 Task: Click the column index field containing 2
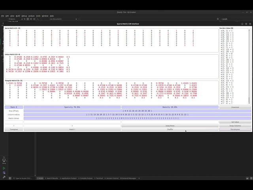coord(72,126)
